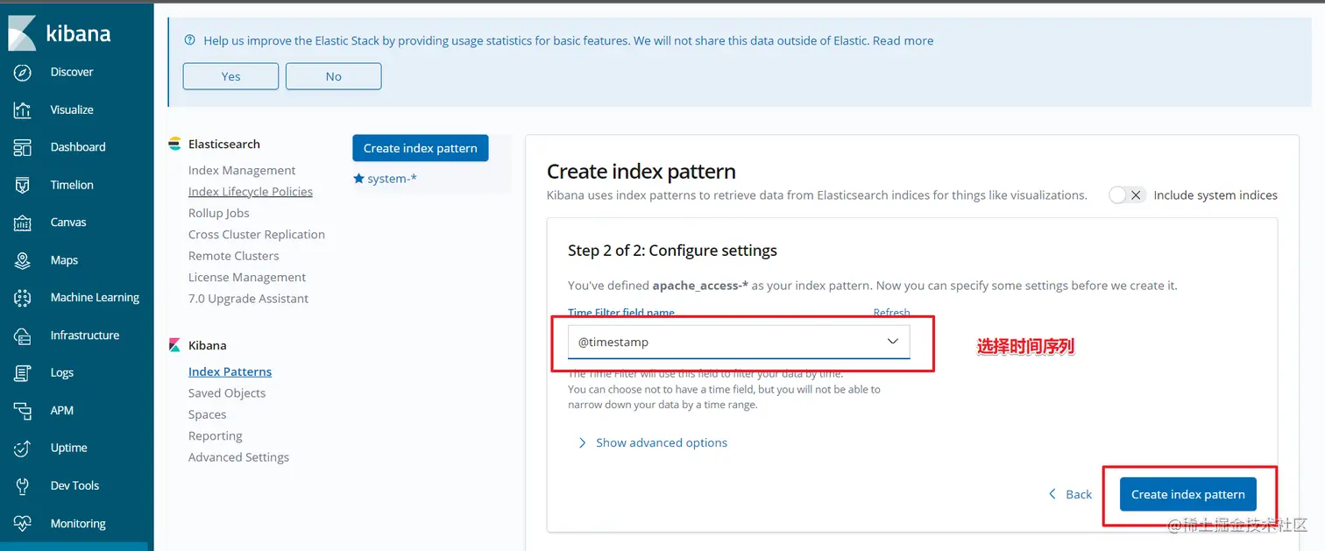Click the help question-mark icon in banner

190,40
